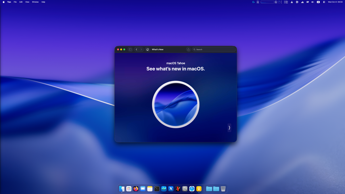Image resolution: width=345 pixels, height=194 pixels.
Task: Advance to next tip with right arrow
Action: pos(229,128)
